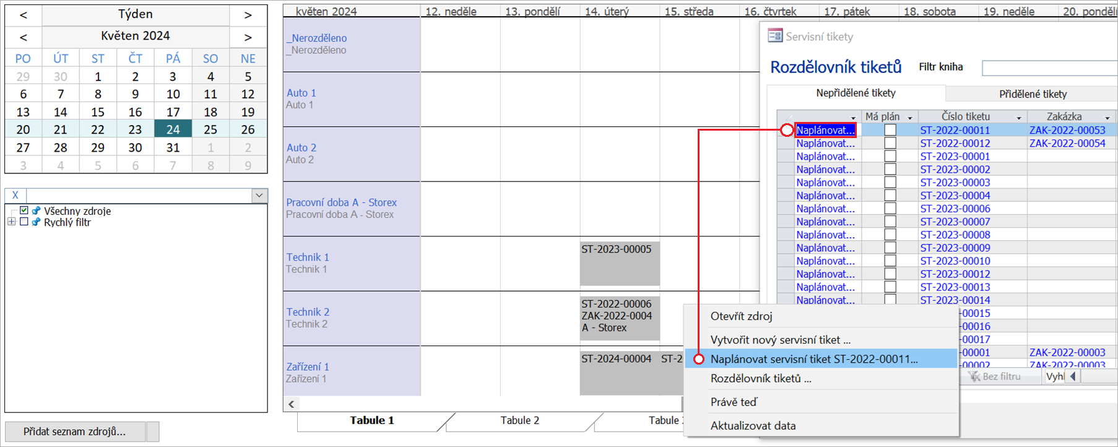Switch to the Přidělené tikety tab
Image resolution: width=1118 pixels, height=447 pixels.
pyautogui.click(x=1033, y=94)
